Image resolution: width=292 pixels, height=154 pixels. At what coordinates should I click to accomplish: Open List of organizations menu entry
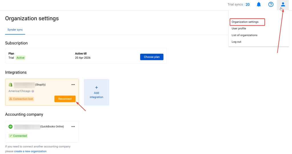tap(244, 35)
